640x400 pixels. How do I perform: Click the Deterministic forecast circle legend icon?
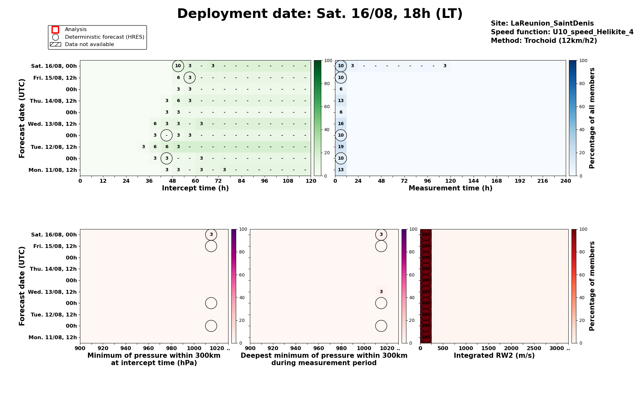[55, 37]
